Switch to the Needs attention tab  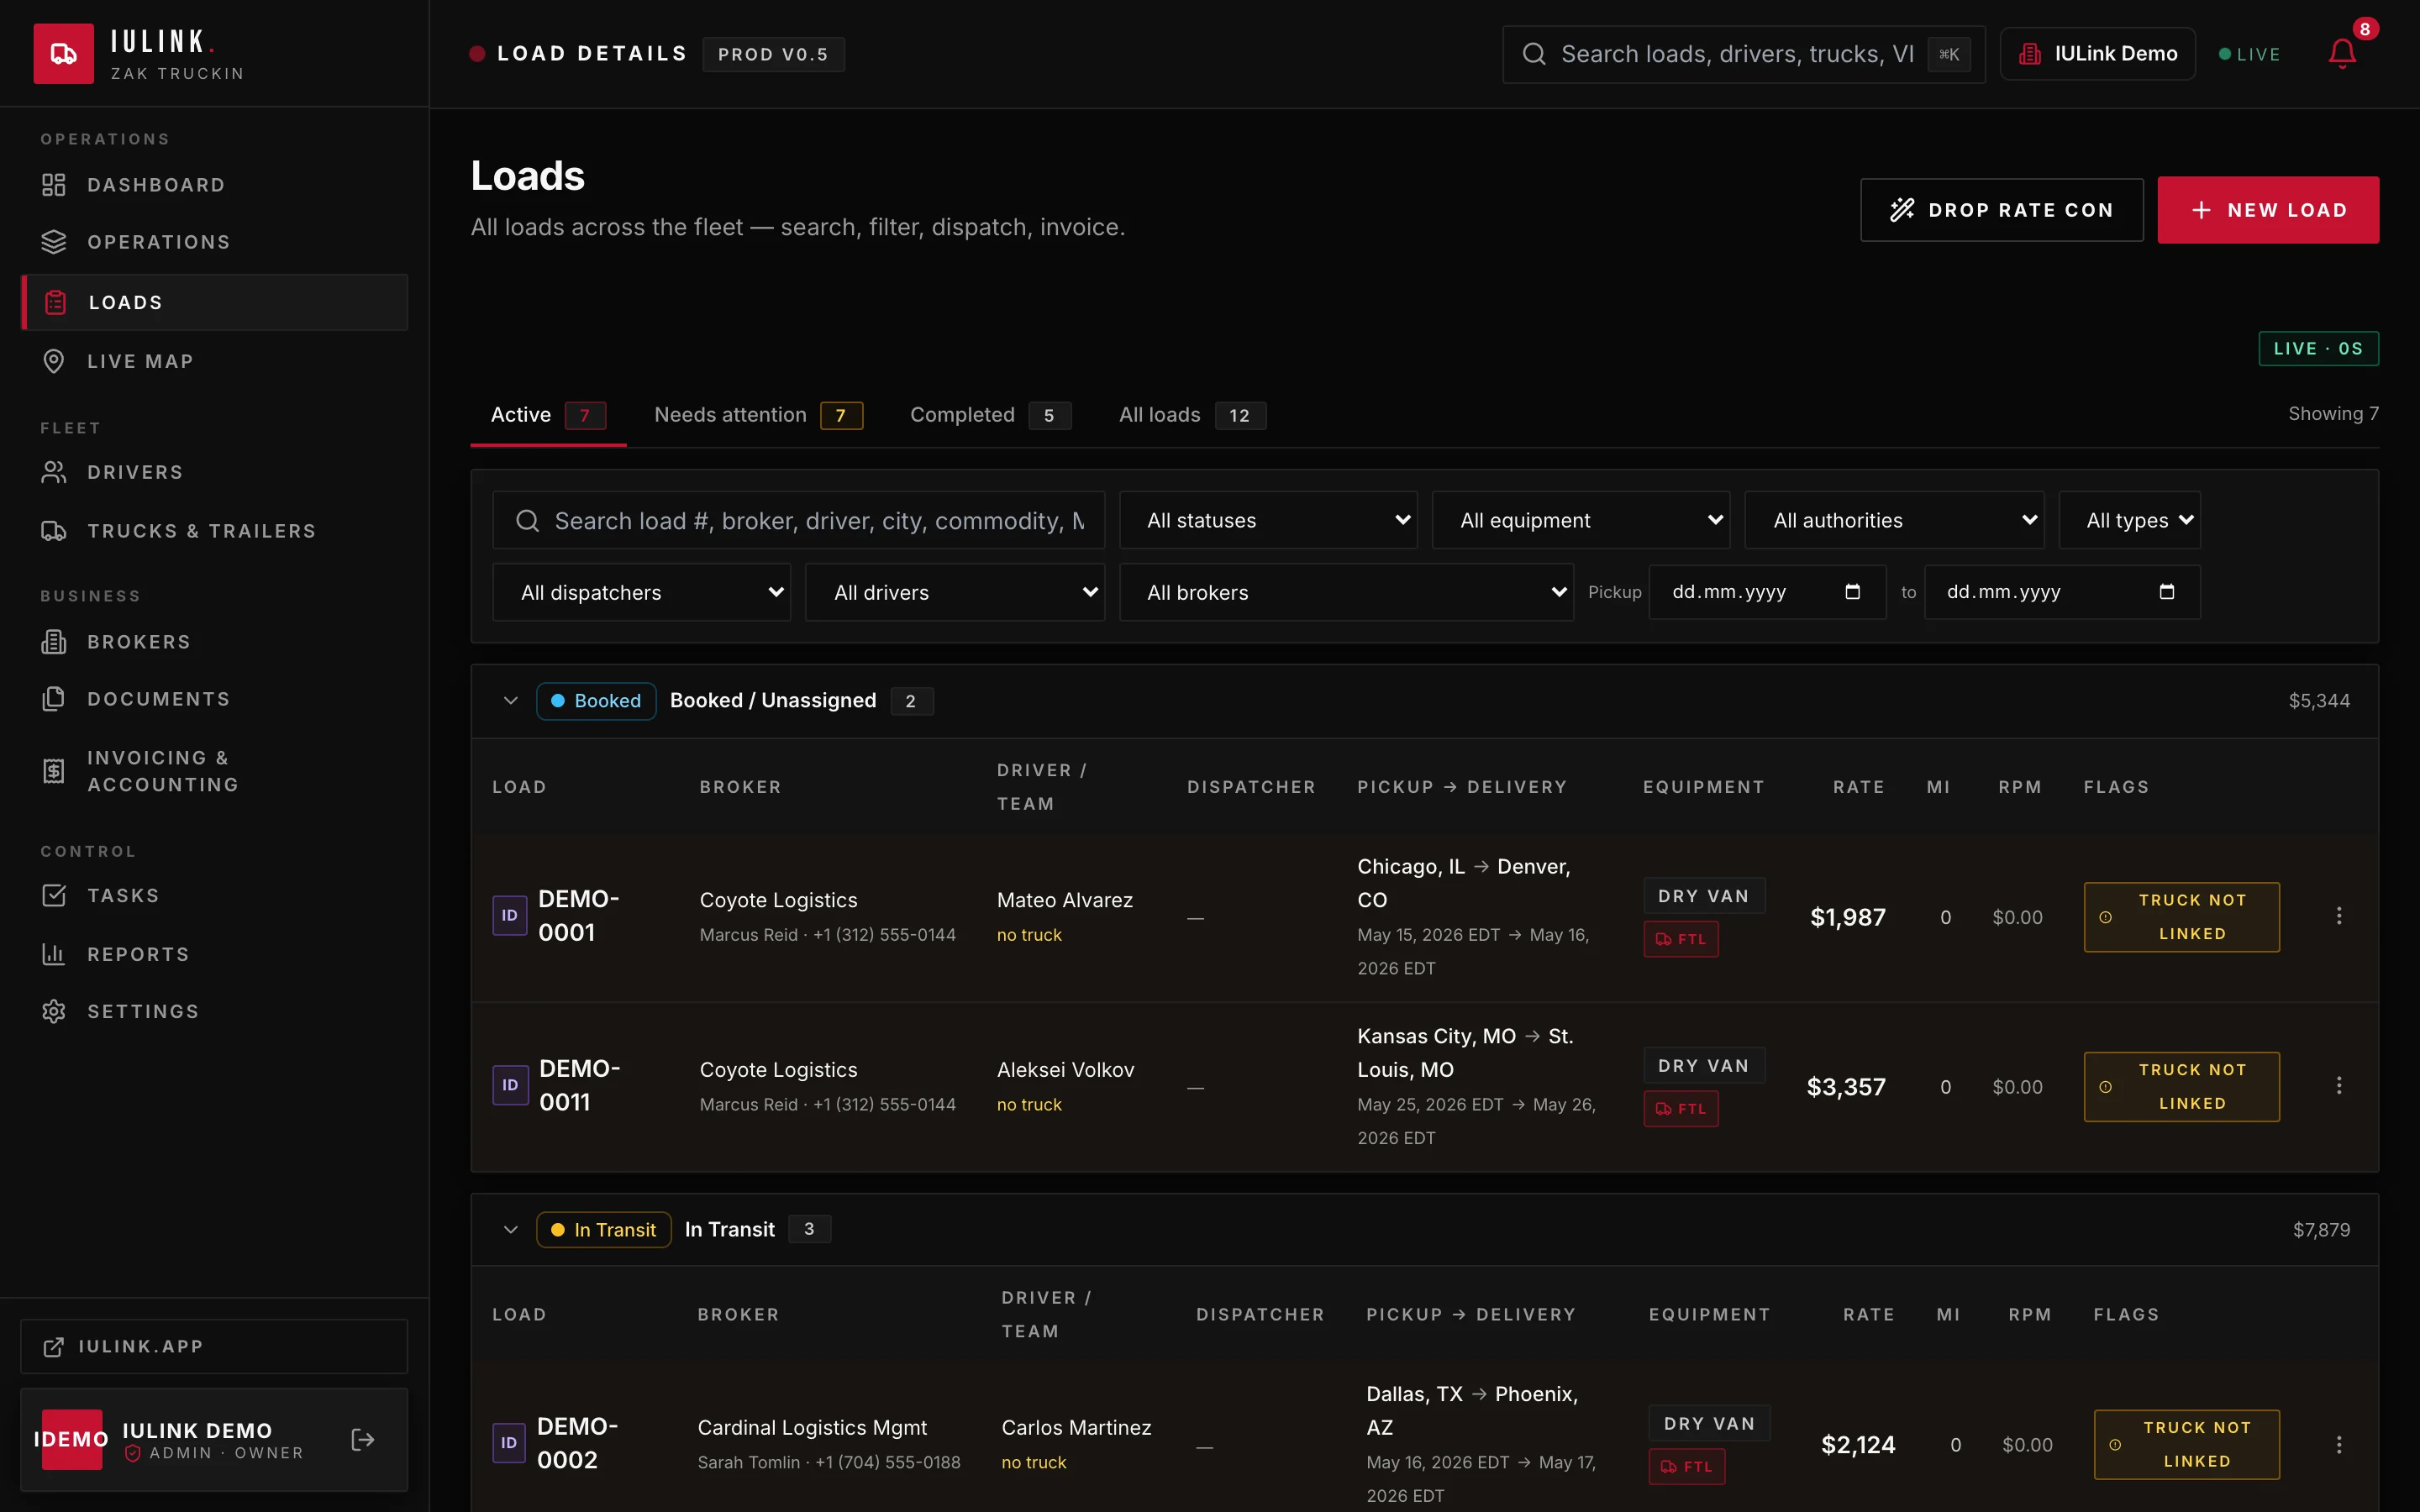click(759, 415)
